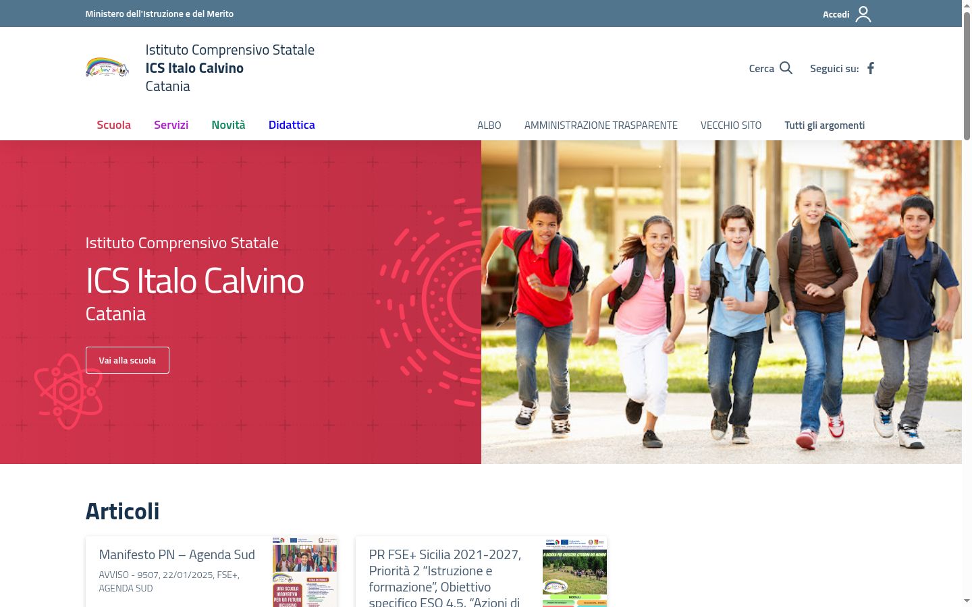Click the PR FSE+ Sicilia article thumbnail

click(574, 572)
